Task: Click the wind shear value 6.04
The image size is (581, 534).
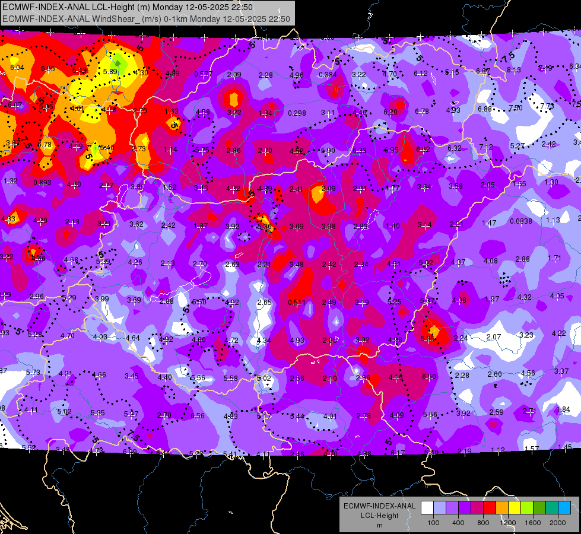Action: tap(17, 68)
